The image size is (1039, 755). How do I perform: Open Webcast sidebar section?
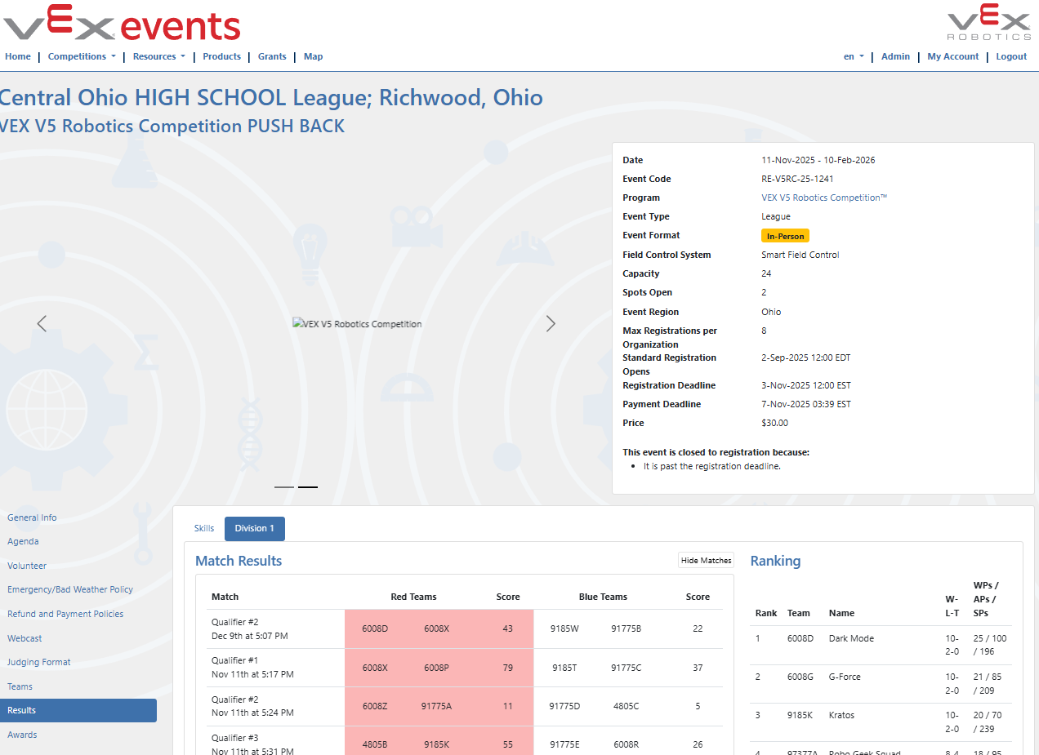[25, 638]
